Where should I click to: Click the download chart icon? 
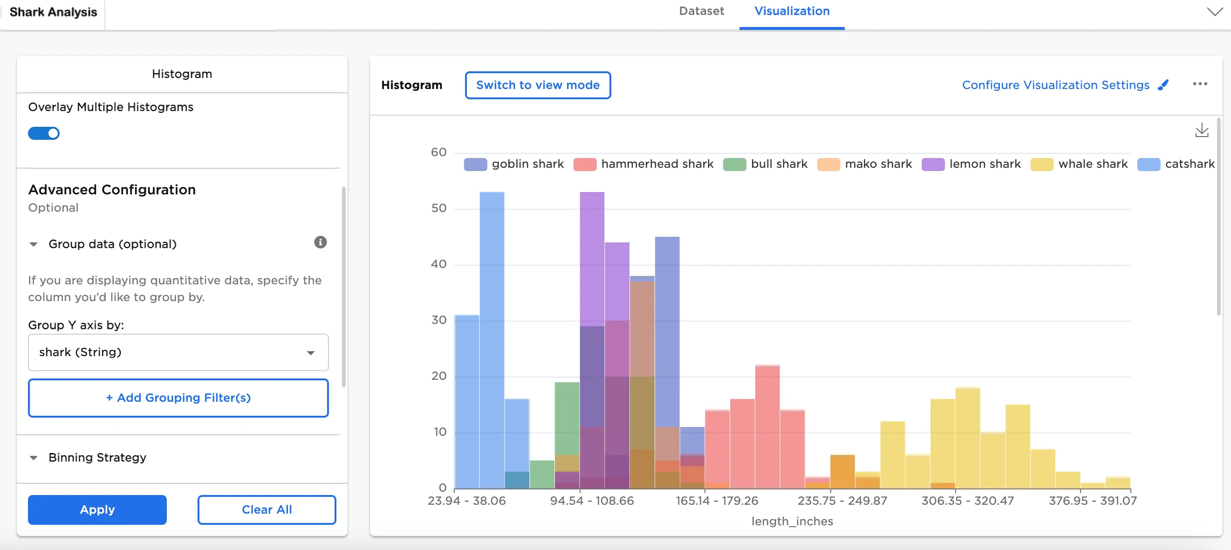(1201, 130)
